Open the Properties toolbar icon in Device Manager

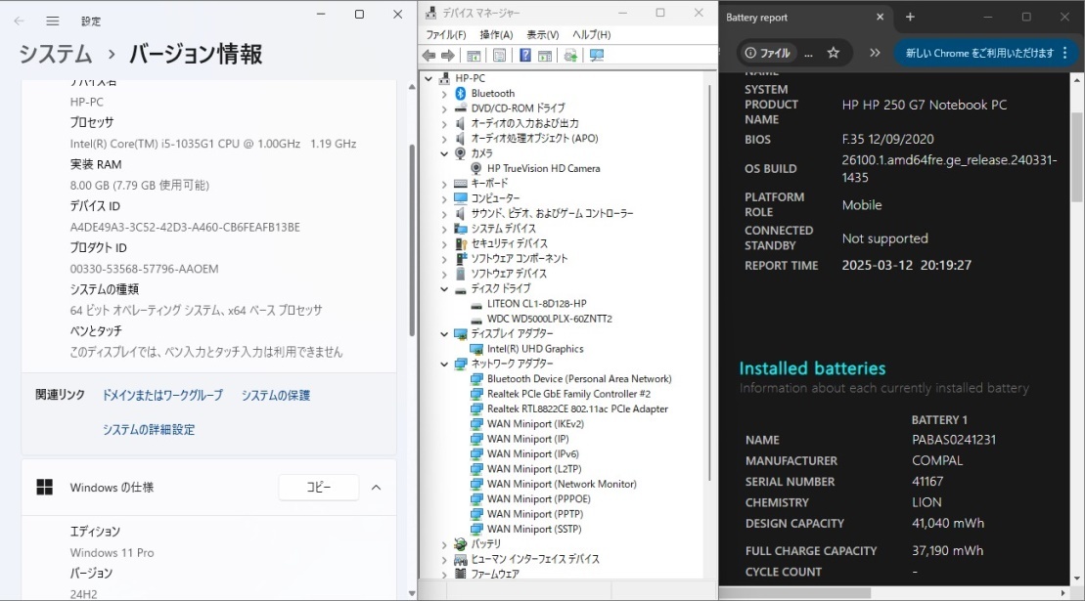click(500, 56)
